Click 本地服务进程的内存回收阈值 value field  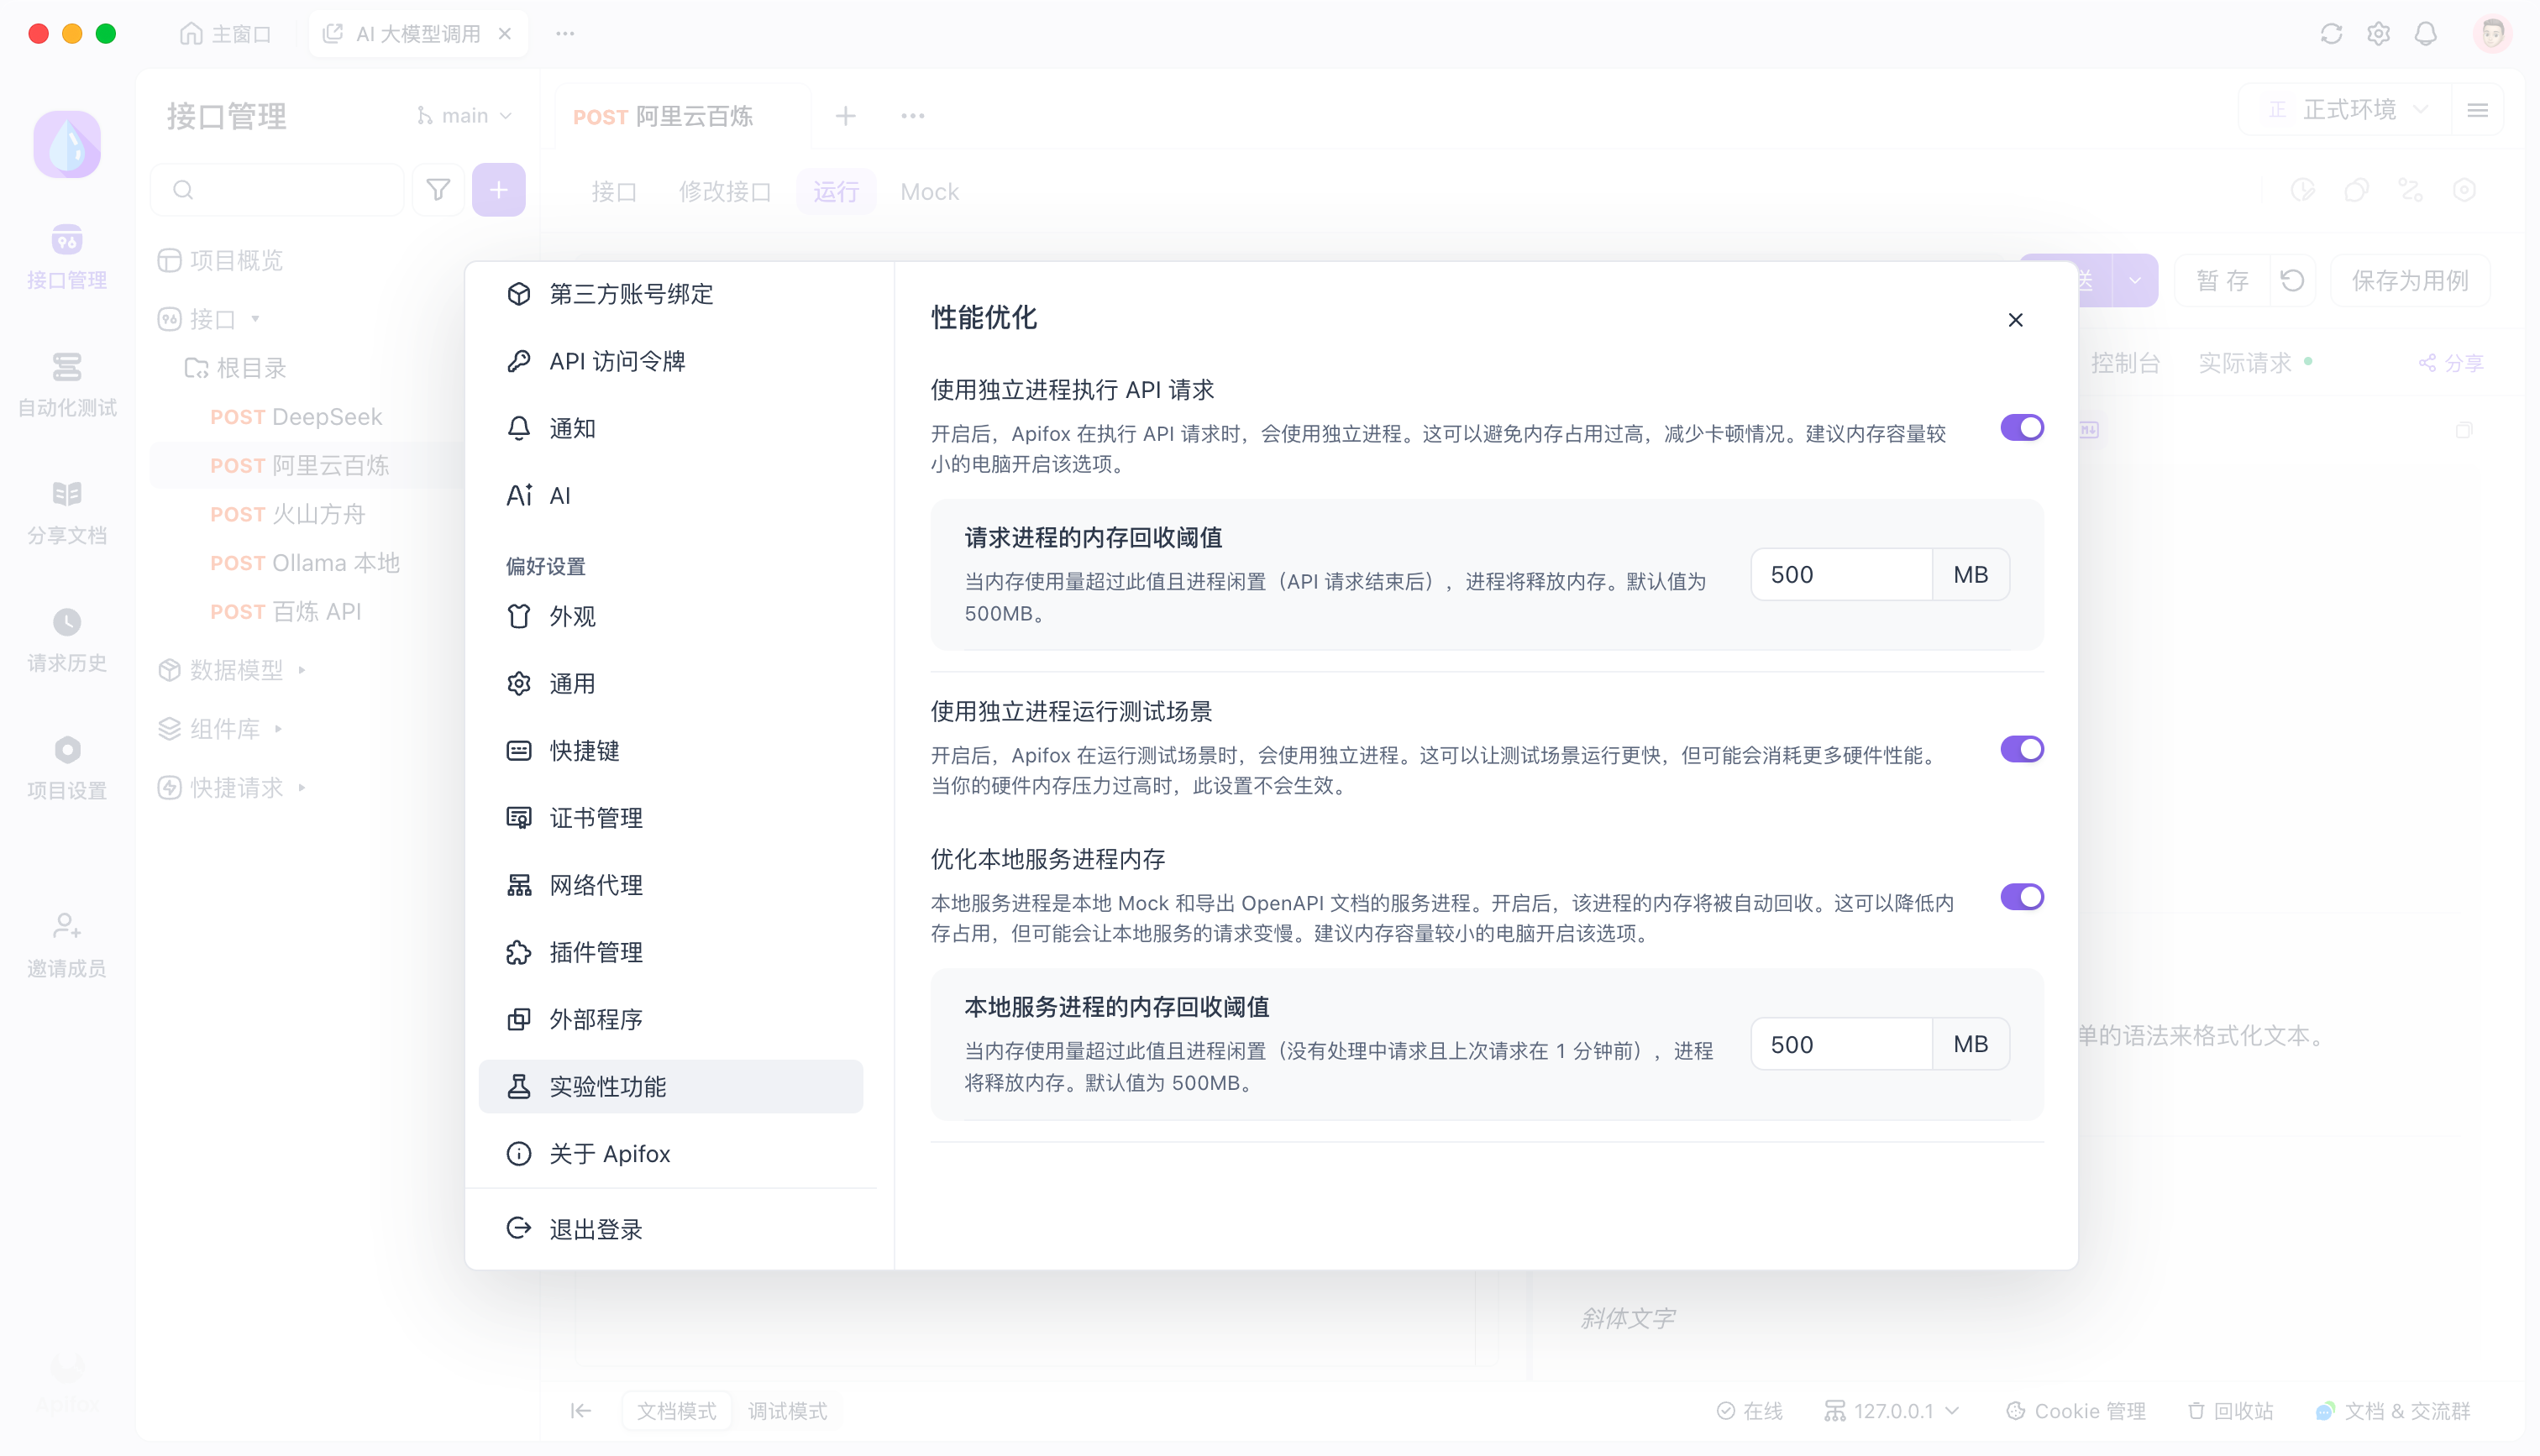pos(1841,1044)
